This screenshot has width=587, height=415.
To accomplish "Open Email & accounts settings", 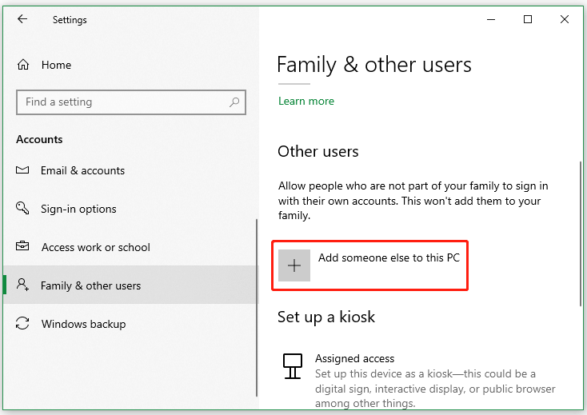I will (x=130, y=170).
